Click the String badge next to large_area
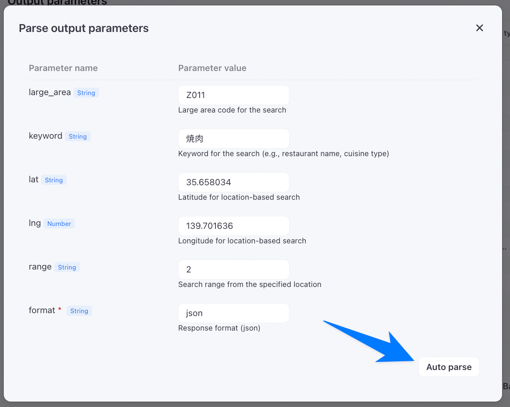 [86, 93]
